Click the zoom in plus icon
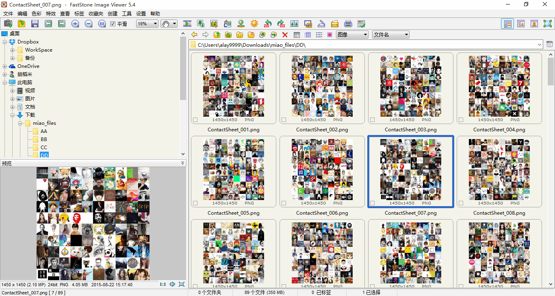The height and width of the screenshot is (296, 555). [75, 24]
